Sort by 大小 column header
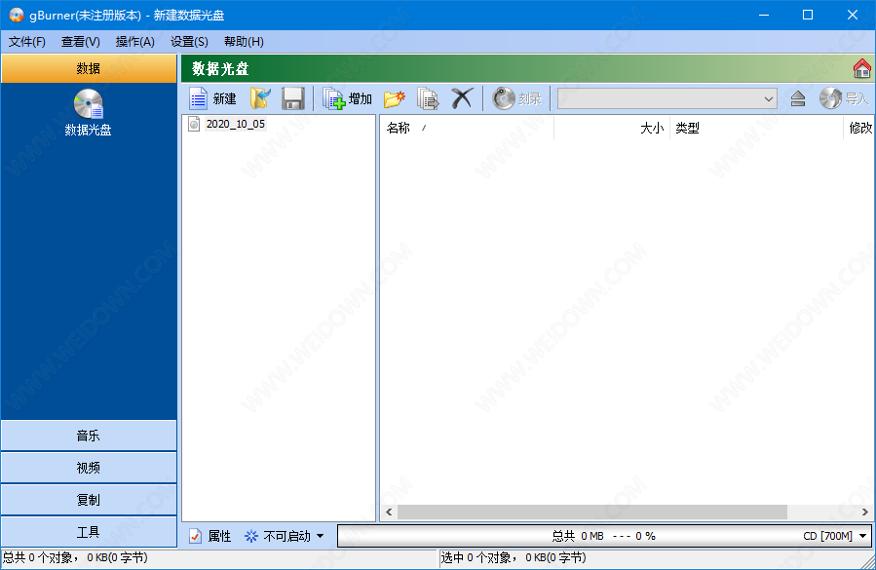The width and height of the screenshot is (876, 570). click(x=612, y=128)
